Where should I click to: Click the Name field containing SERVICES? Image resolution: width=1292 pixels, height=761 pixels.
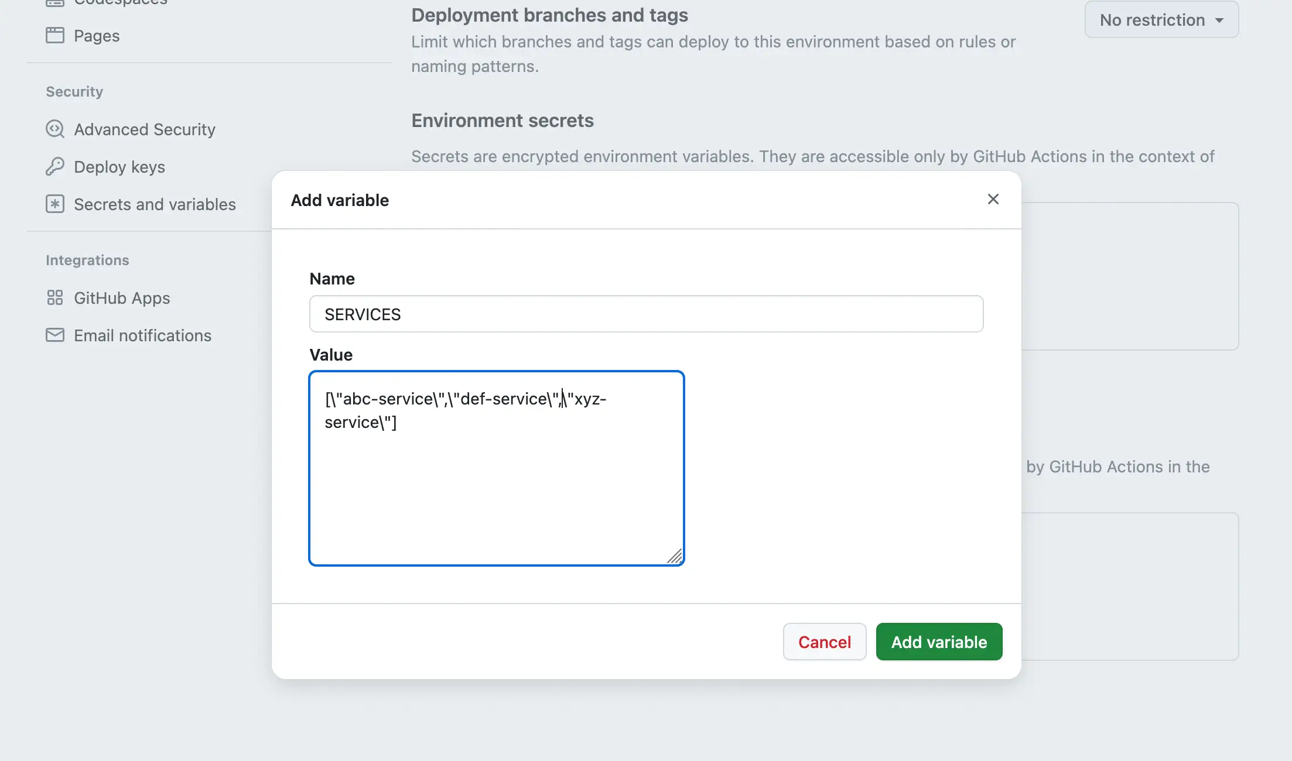coord(644,314)
